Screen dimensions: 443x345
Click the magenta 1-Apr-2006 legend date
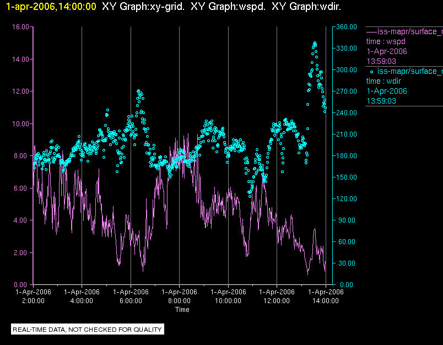387,51
